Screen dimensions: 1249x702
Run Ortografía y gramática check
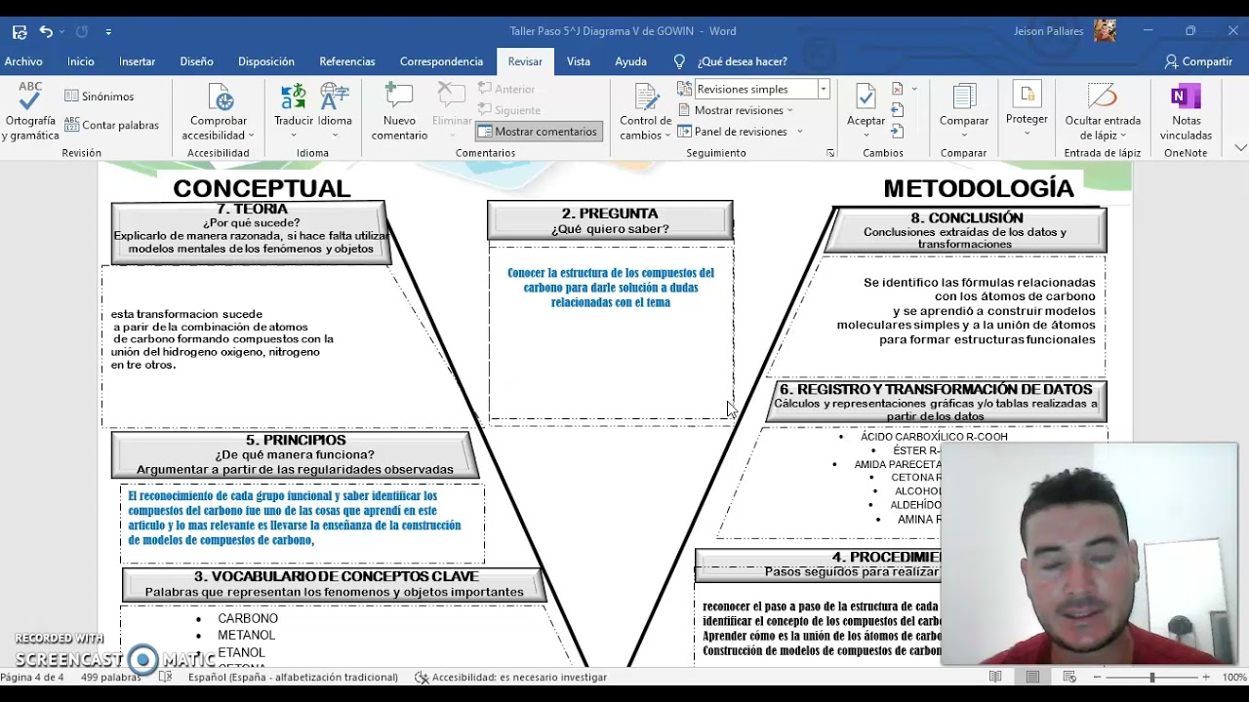[x=30, y=112]
